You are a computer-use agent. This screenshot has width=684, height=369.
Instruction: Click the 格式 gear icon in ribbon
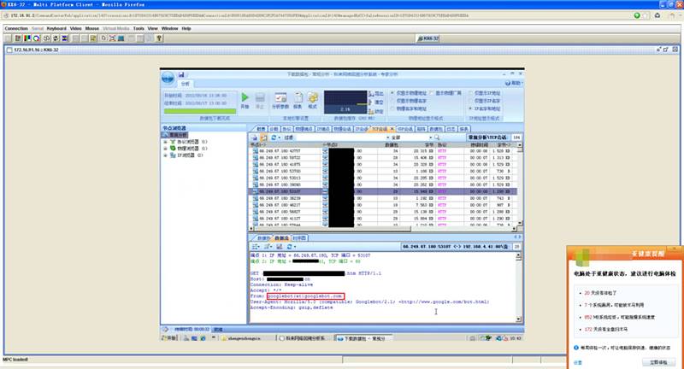click(x=313, y=97)
